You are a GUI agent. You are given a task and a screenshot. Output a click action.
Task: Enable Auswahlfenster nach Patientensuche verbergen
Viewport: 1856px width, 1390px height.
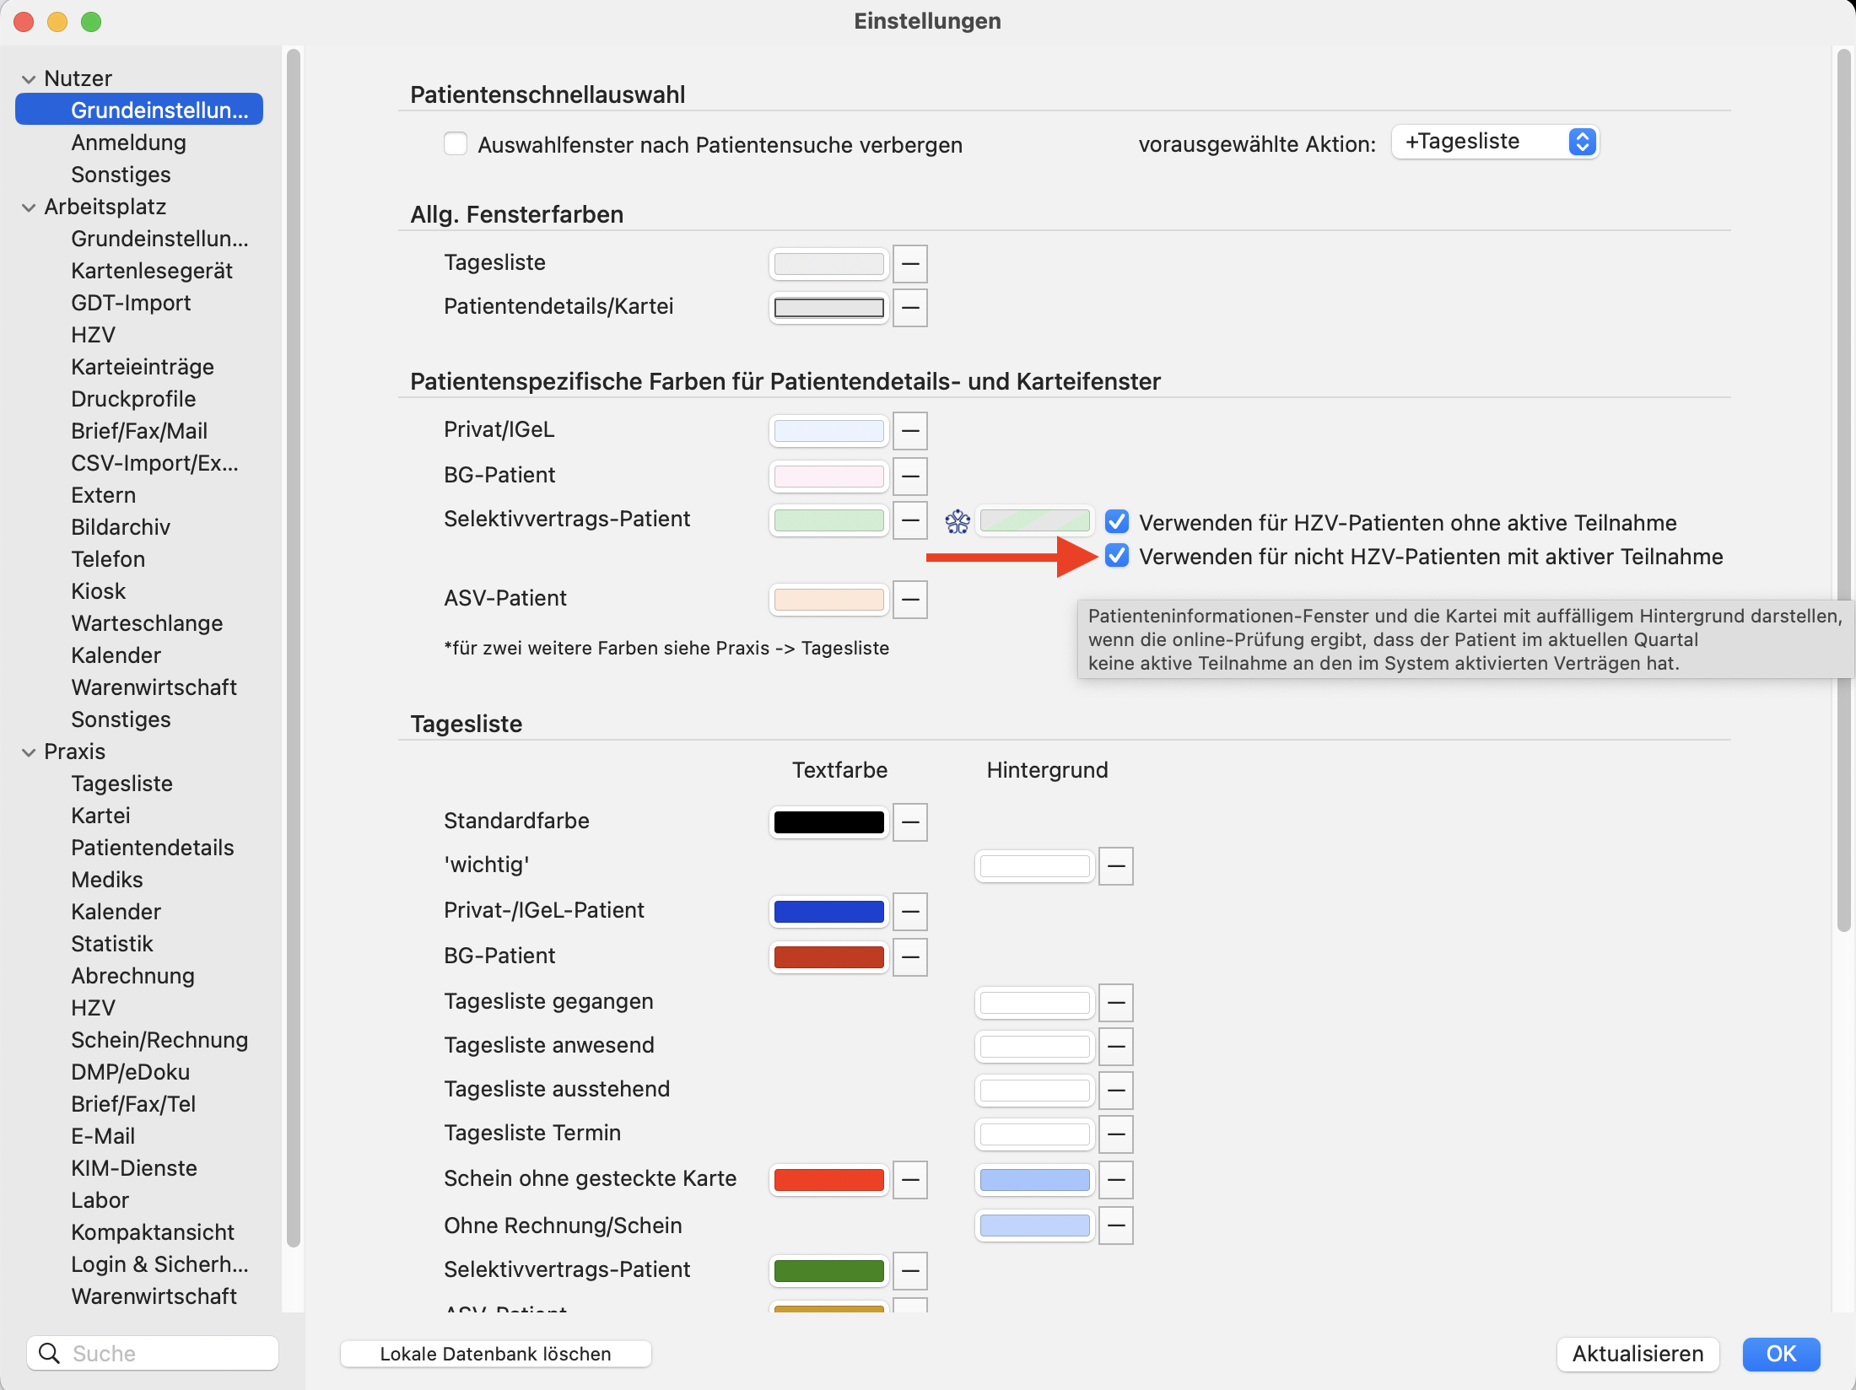(x=456, y=144)
